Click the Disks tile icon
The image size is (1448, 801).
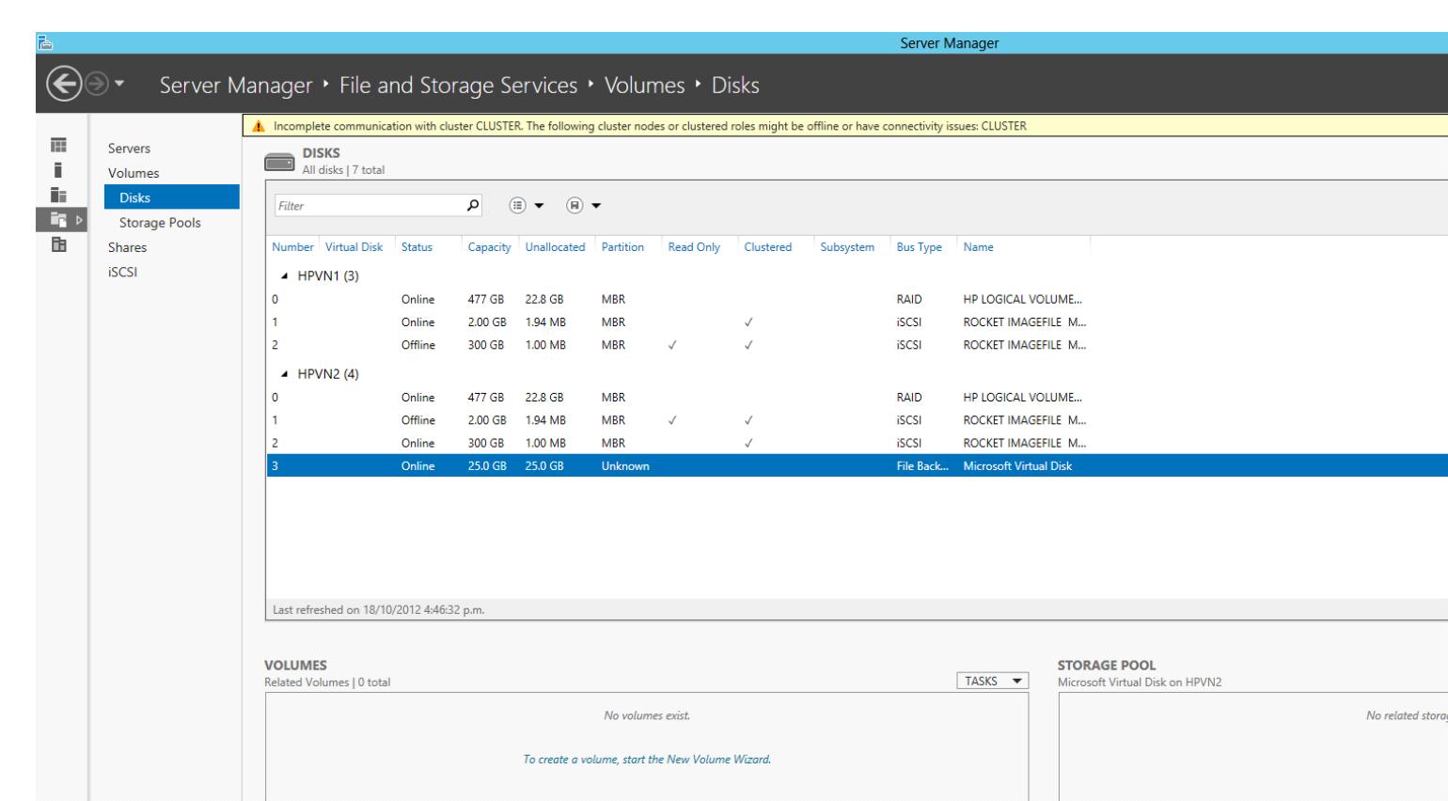pyautogui.click(x=279, y=163)
